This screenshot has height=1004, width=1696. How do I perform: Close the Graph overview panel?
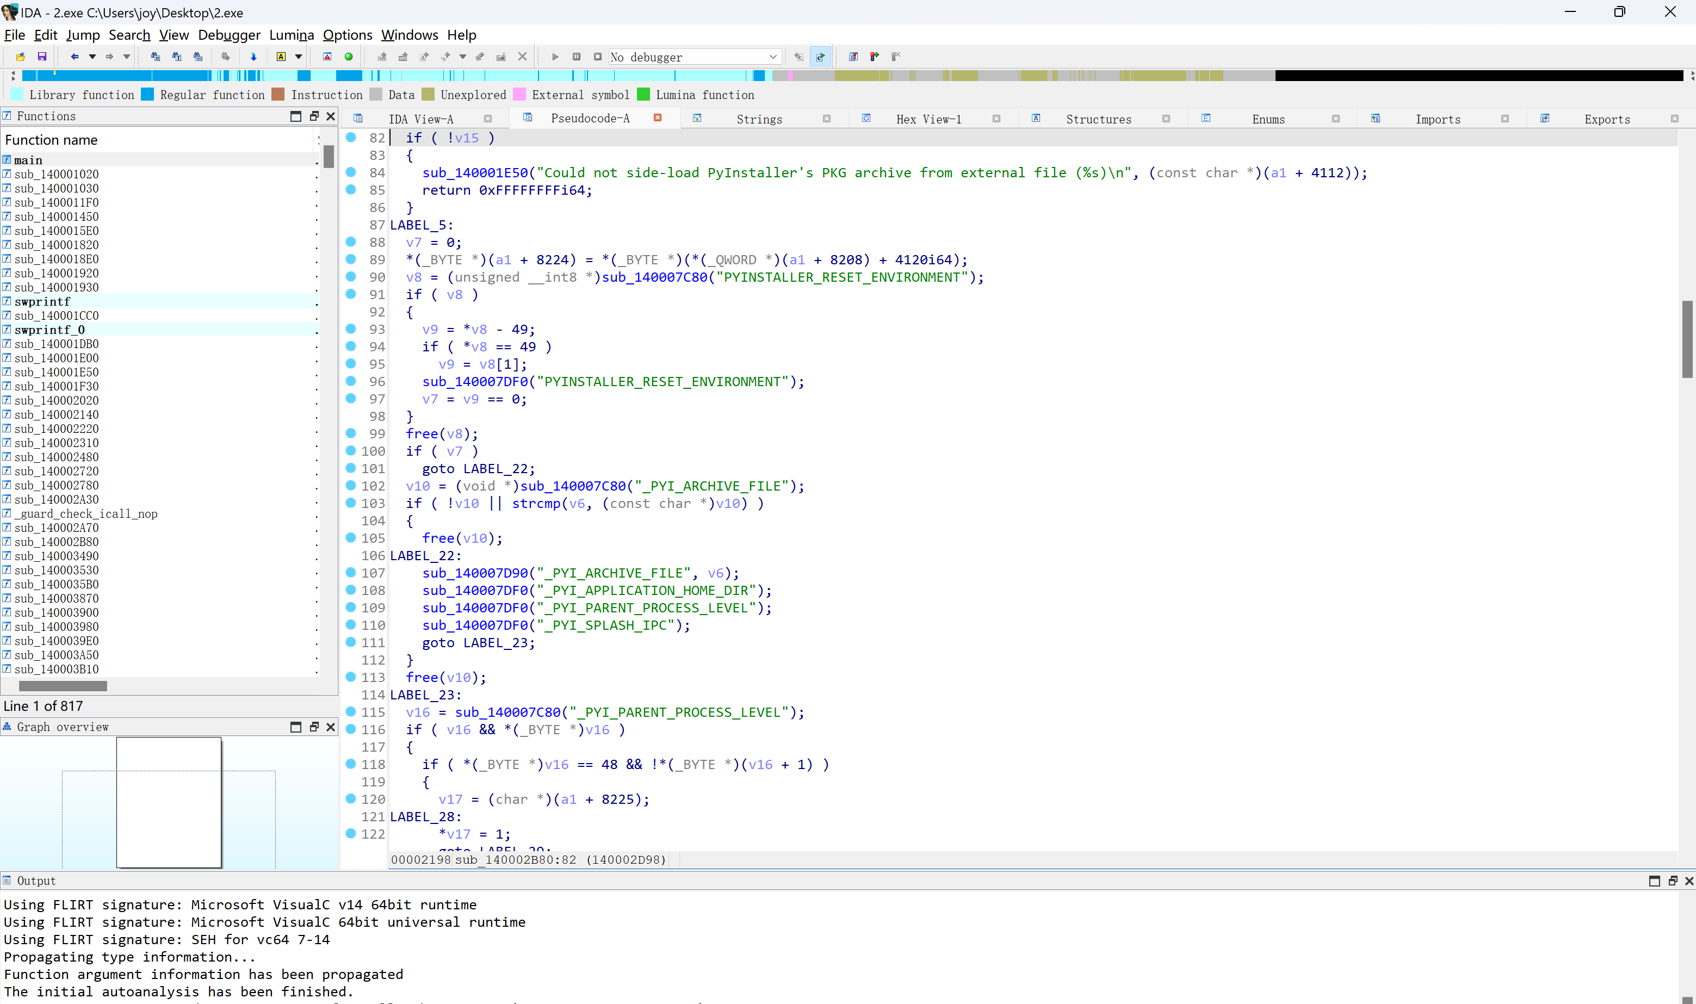331,727
